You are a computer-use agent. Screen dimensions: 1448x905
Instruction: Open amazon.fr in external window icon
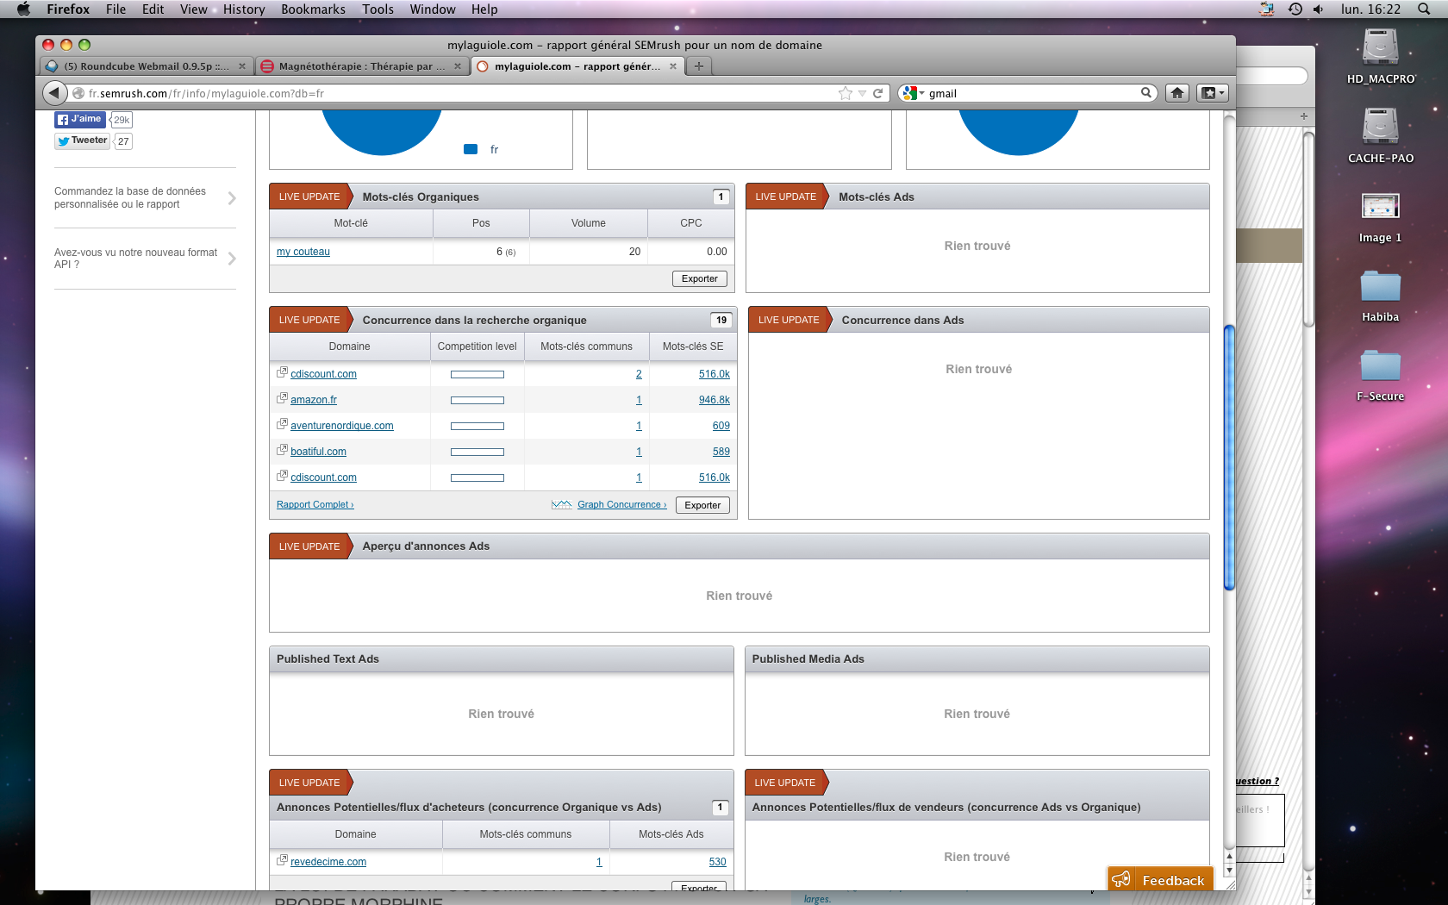(282, 398)
